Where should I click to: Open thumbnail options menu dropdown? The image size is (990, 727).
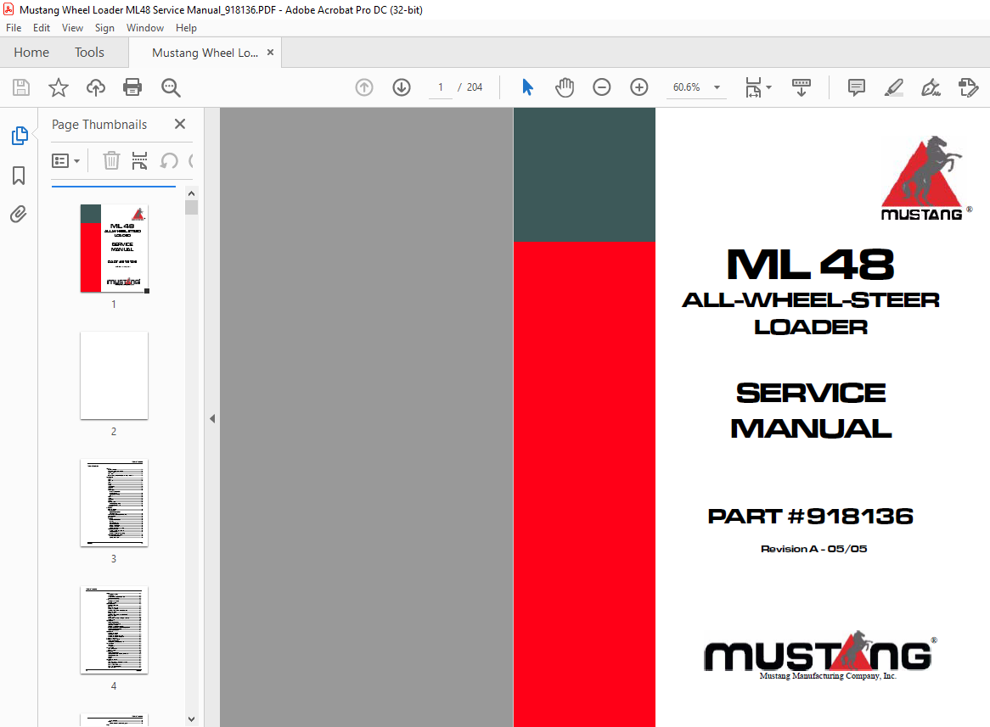pyautogui.click(x=65, y=161)
